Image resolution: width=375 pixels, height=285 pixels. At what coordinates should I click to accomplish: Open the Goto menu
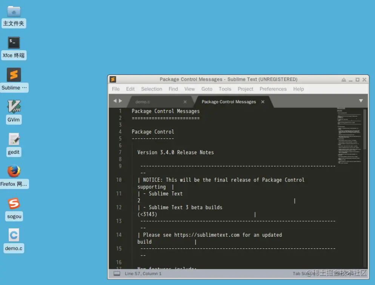(207, 89)
